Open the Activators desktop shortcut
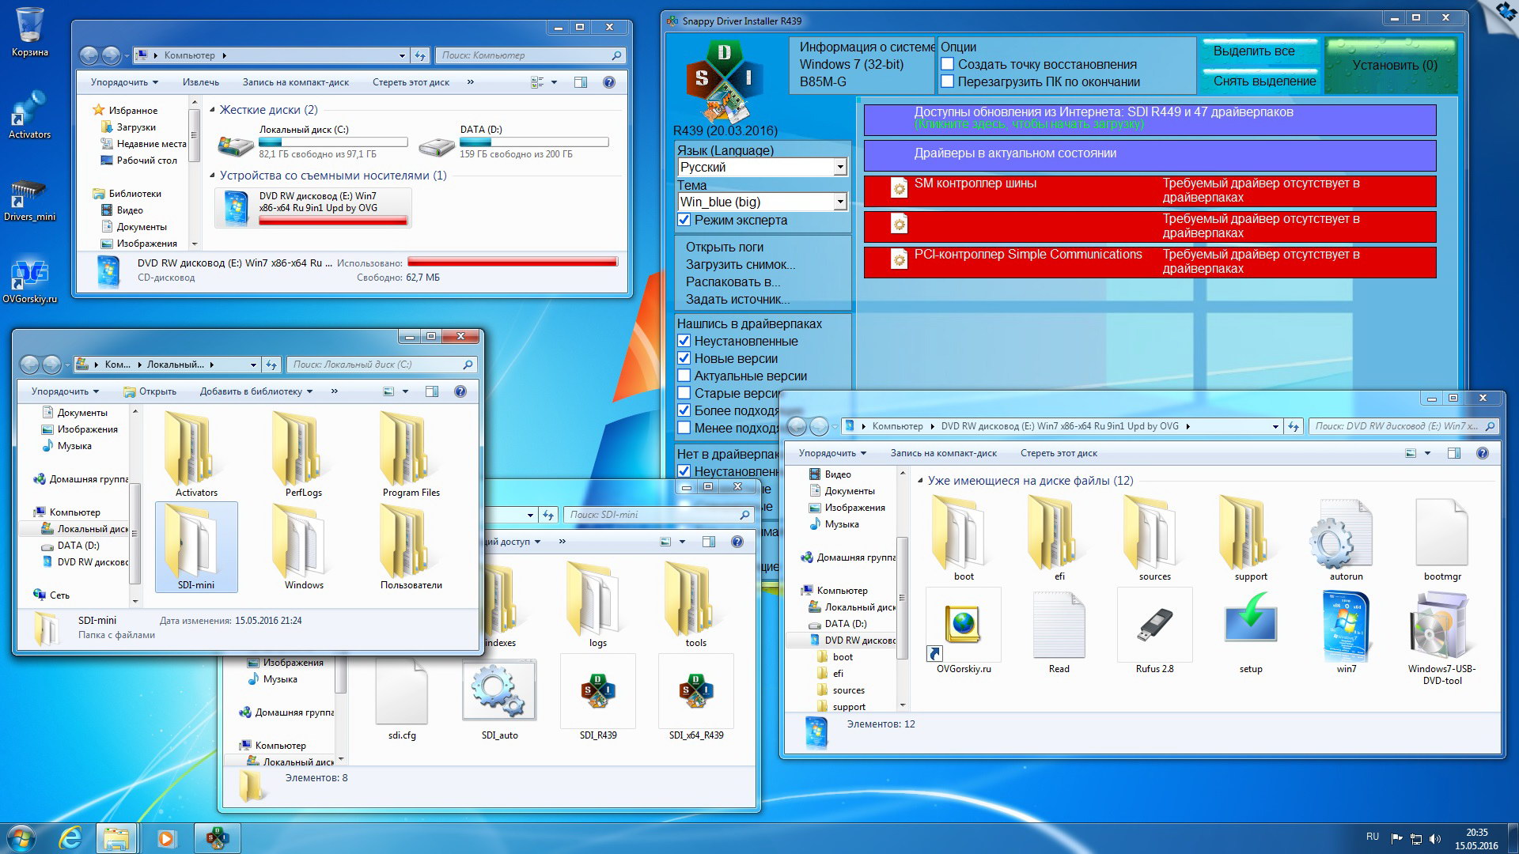Image resolution: width=1519 pixels, height=854 pixels. 30,115
